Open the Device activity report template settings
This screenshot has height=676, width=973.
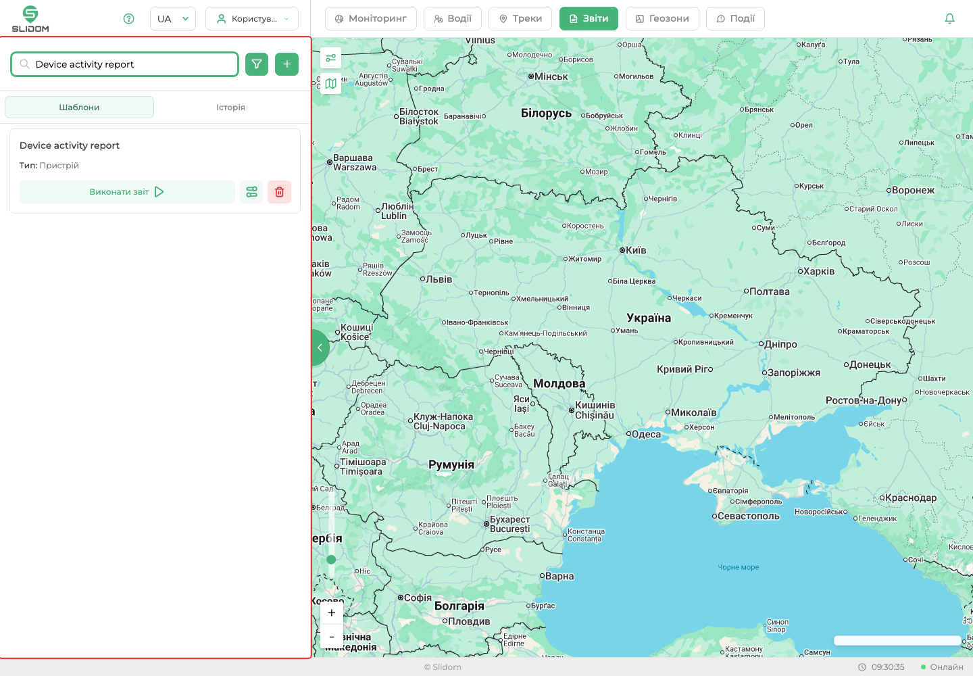pyautogui.click(x=252, y=192)
